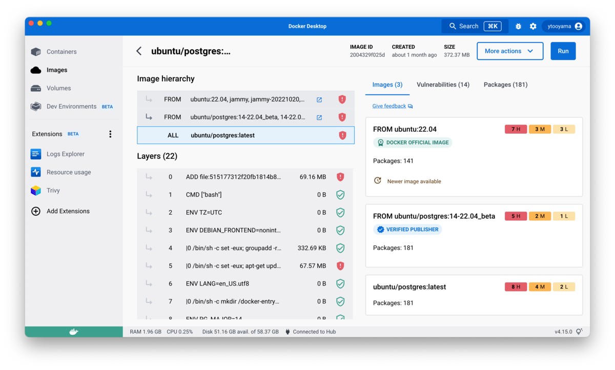Select layer 7 mkdir /docker-entry row

246,301
